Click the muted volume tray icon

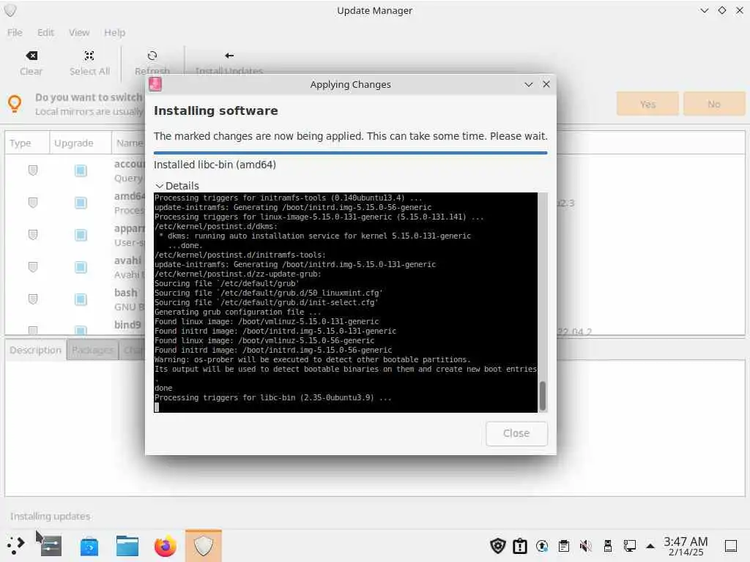click(585, 546)
